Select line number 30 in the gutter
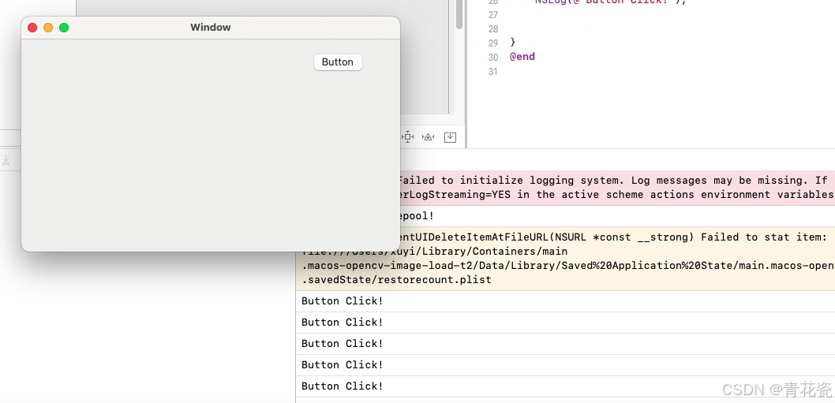The height and width of the screenshot is (403, 835). (x=493, y=57)
